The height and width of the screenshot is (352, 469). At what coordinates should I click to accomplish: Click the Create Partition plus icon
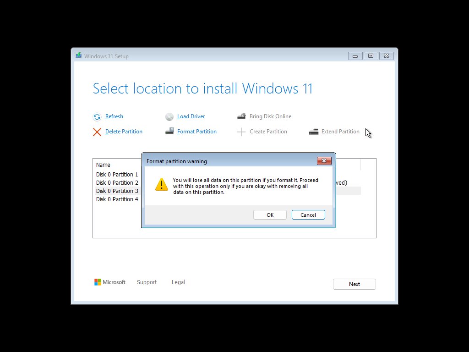coord(241,132)
